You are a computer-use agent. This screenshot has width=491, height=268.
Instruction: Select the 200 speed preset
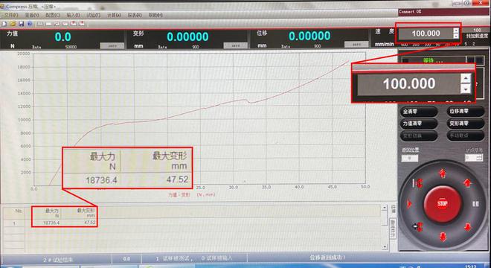coord(416,45)
